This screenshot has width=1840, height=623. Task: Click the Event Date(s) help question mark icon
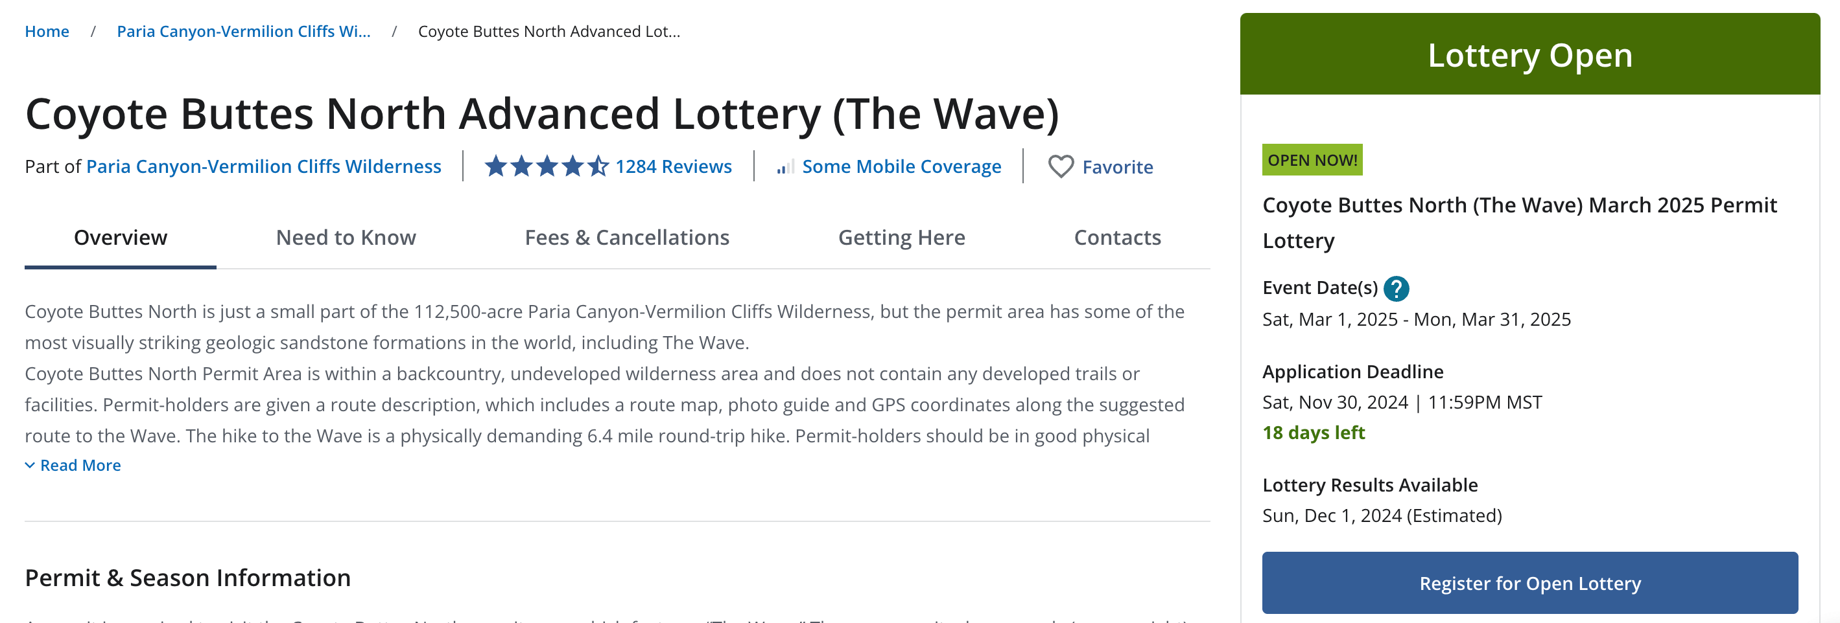pyautogui.click(x=1396, y=288)
